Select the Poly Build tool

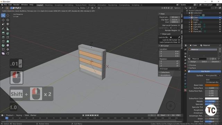click(8, 41)
